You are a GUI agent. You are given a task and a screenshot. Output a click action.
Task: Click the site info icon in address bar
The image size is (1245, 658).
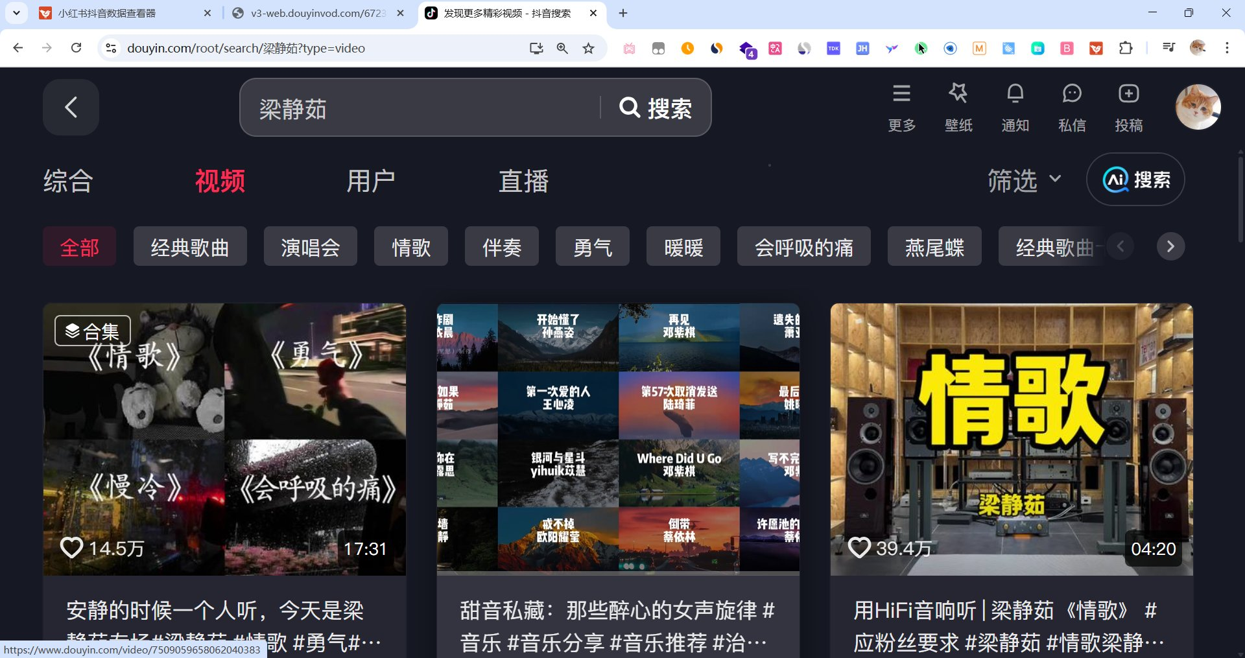[111, 48]
